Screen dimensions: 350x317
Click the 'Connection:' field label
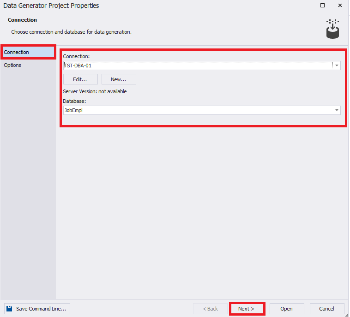pos(76,56)
